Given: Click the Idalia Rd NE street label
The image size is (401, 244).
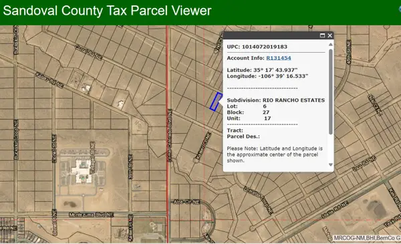Looking at the screenshot, I should [x=335, y=210].
